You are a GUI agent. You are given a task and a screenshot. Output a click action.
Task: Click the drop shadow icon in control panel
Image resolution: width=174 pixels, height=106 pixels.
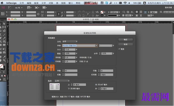[128, 12]
